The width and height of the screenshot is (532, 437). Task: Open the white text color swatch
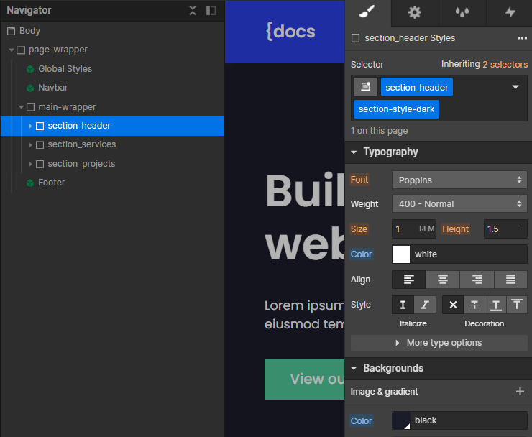click(401, 254)
